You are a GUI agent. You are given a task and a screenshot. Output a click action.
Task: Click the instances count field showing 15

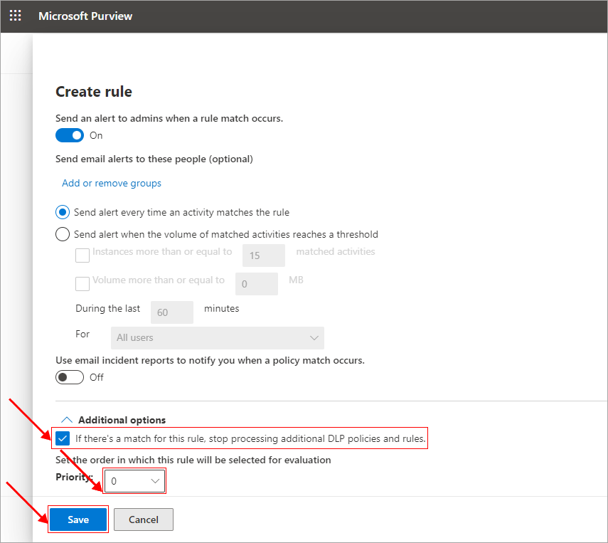coord(264,255)
